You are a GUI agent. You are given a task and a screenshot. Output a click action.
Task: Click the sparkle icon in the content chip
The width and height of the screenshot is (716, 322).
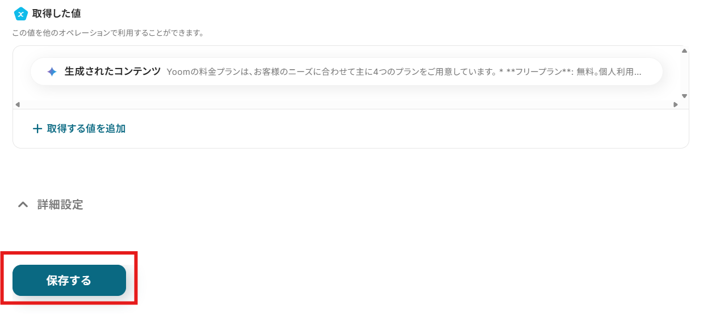coord(52,72)
